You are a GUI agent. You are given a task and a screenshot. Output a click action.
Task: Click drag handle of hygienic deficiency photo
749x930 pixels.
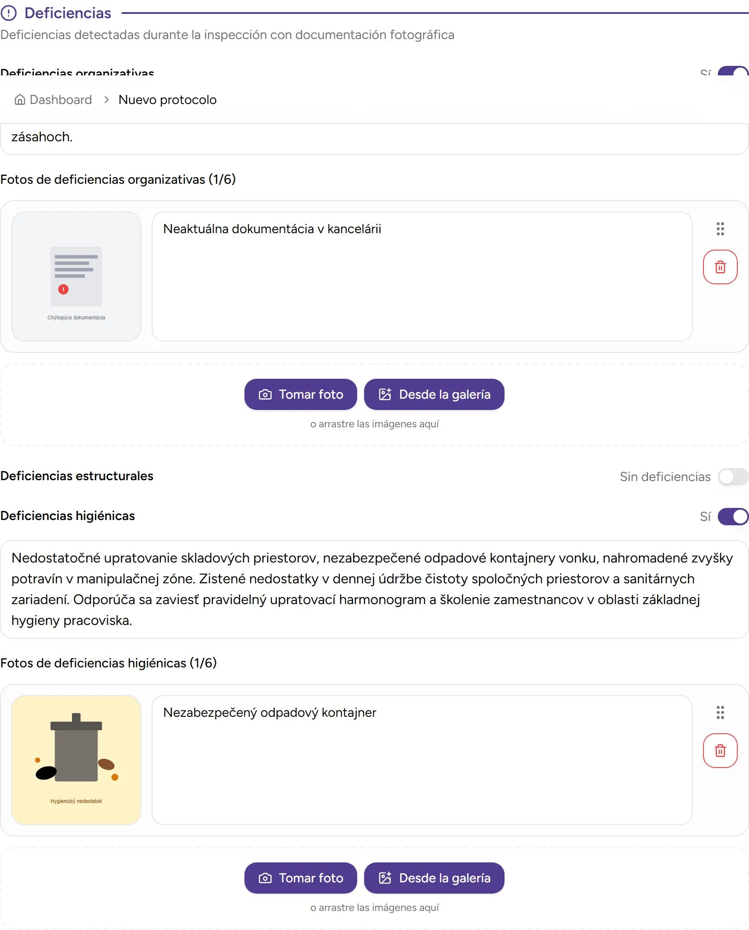tap(720, 712)
